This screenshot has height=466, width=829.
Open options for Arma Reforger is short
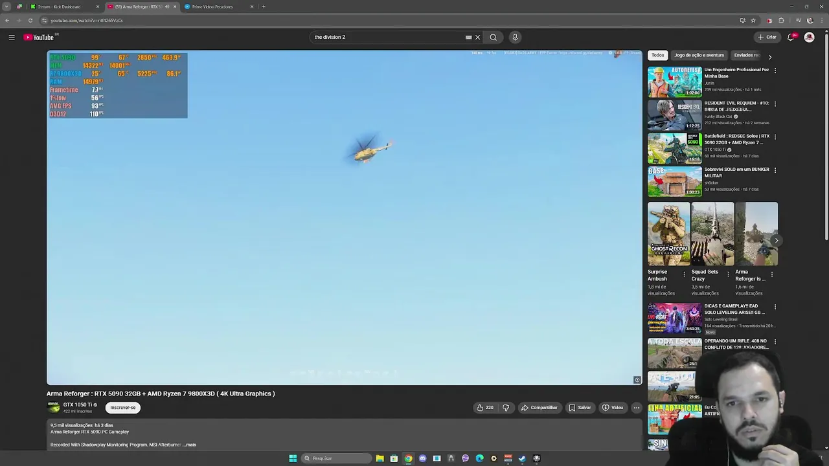(771, 274)
